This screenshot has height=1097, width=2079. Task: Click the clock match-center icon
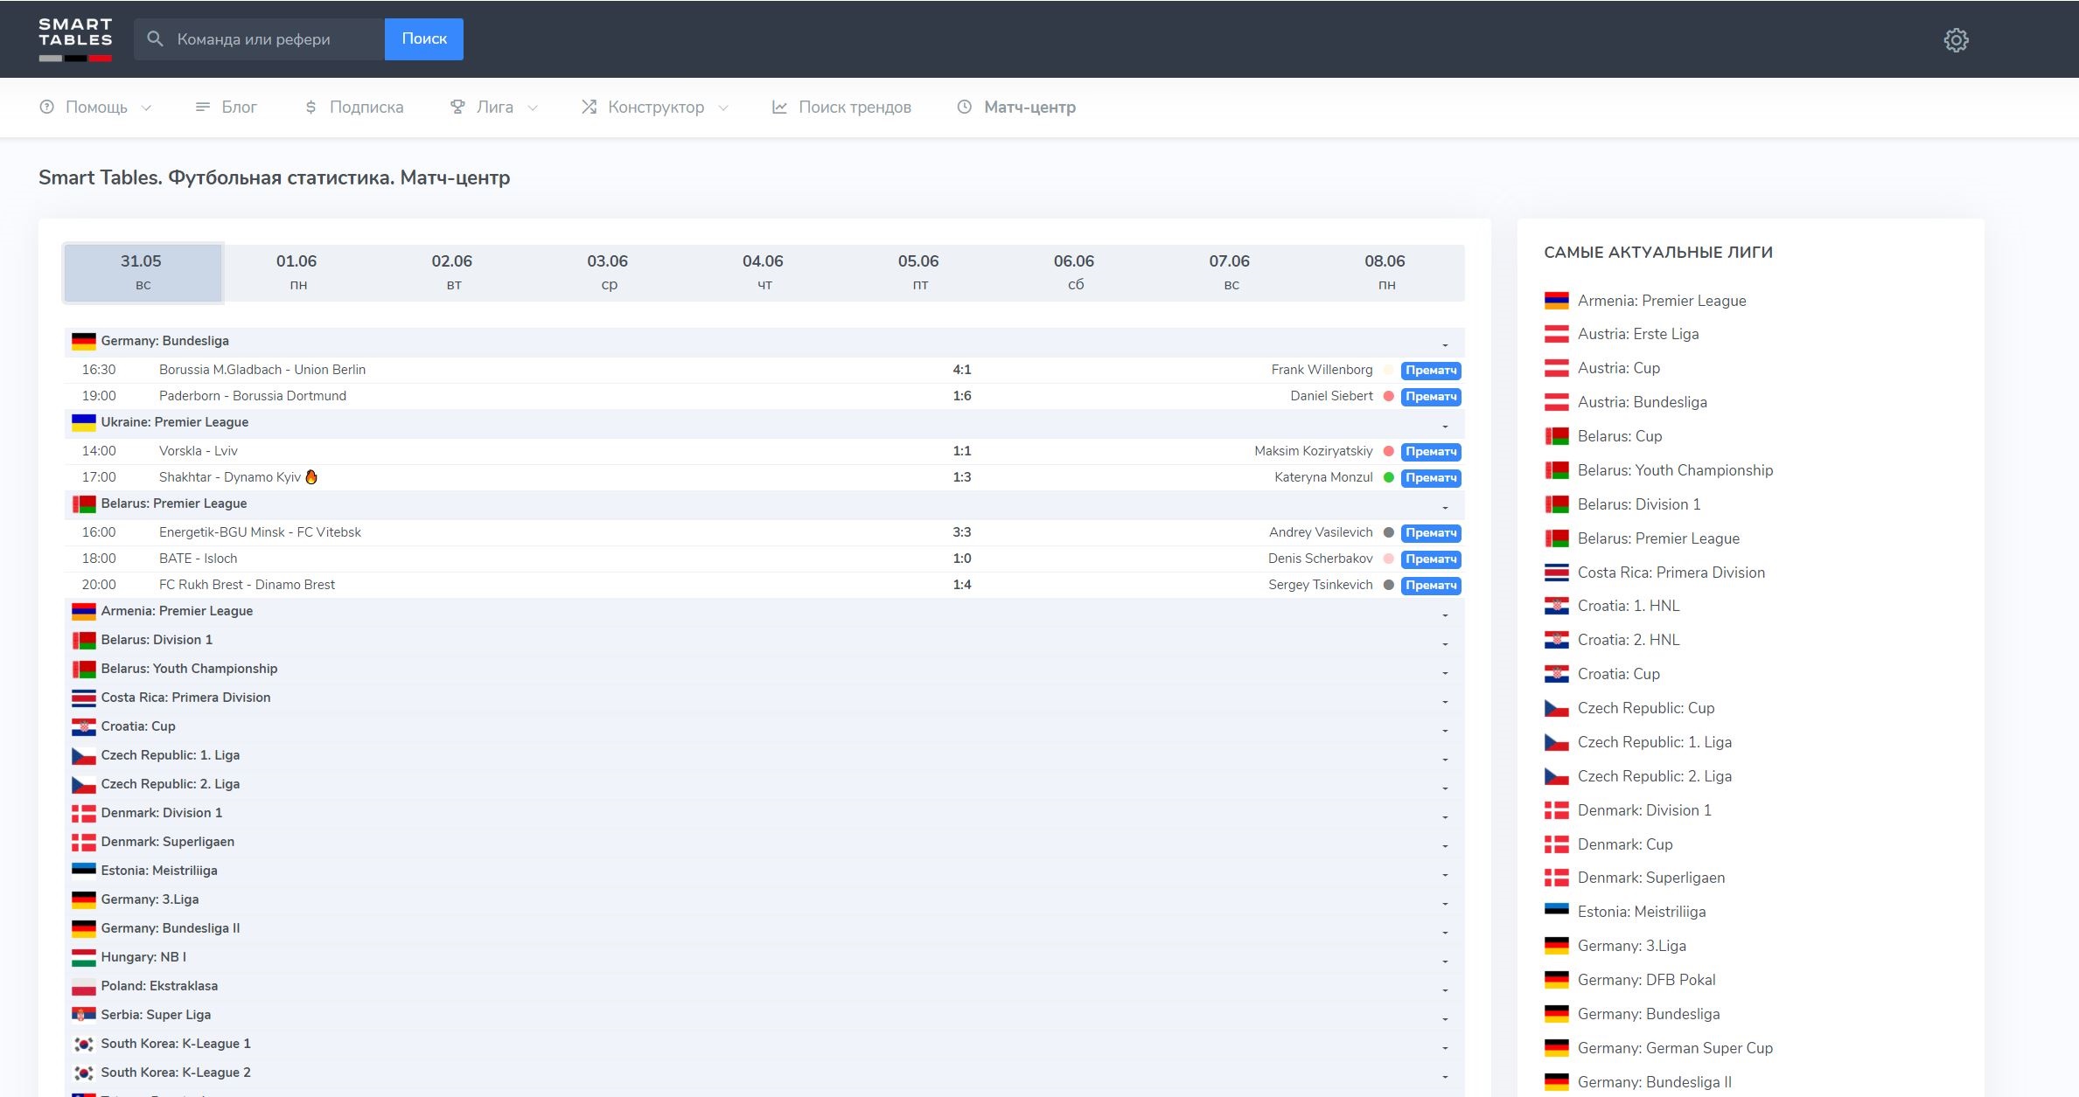(964, 107)
